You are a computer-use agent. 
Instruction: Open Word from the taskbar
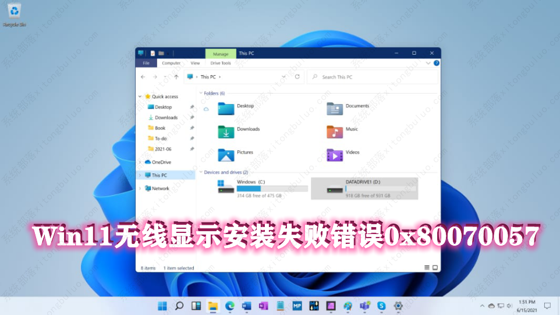pos(246,306)
